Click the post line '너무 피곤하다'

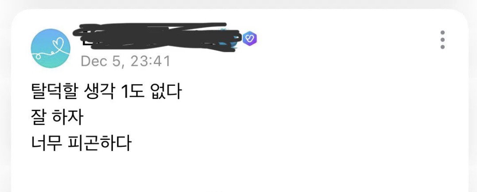(x=81, y=143)
